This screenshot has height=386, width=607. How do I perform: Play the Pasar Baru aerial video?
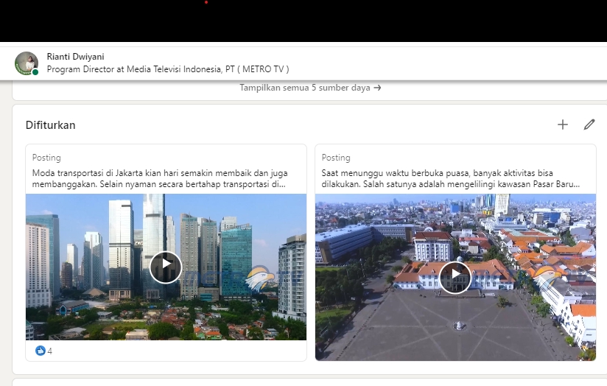pos(455,277)
